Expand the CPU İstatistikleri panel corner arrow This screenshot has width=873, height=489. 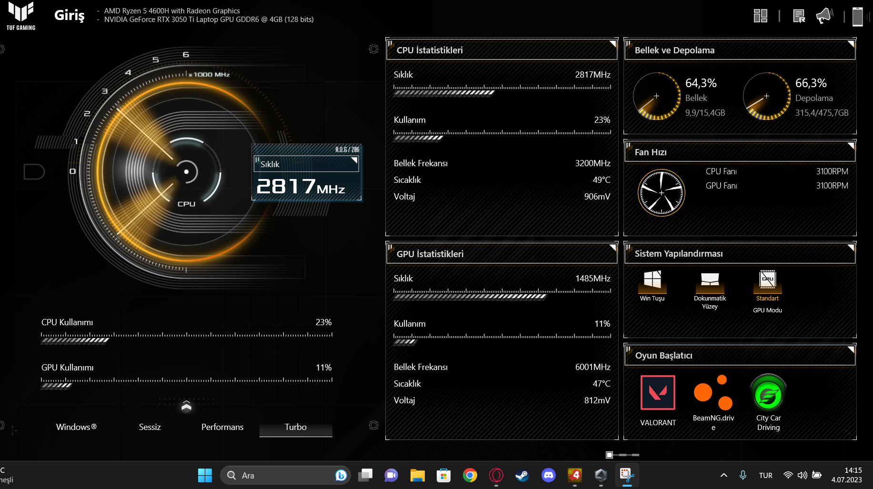pos(612,44)
